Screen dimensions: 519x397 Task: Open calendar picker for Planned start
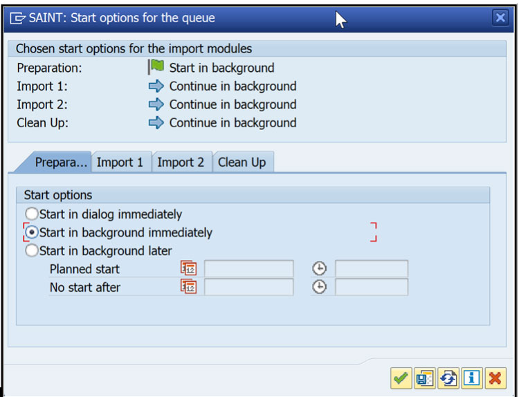[x=189, y=268]
